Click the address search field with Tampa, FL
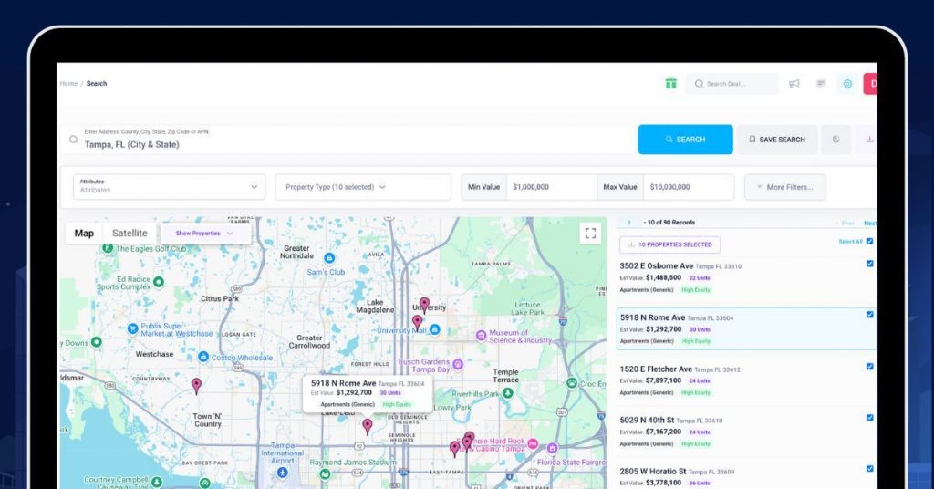 click(348, 140)
